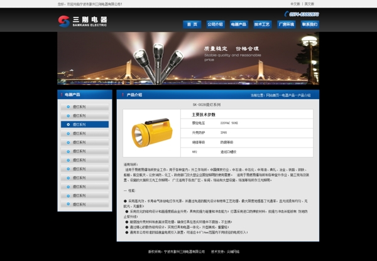Click footer 技术支持 尖端网络 link

[x=226, y=252]
